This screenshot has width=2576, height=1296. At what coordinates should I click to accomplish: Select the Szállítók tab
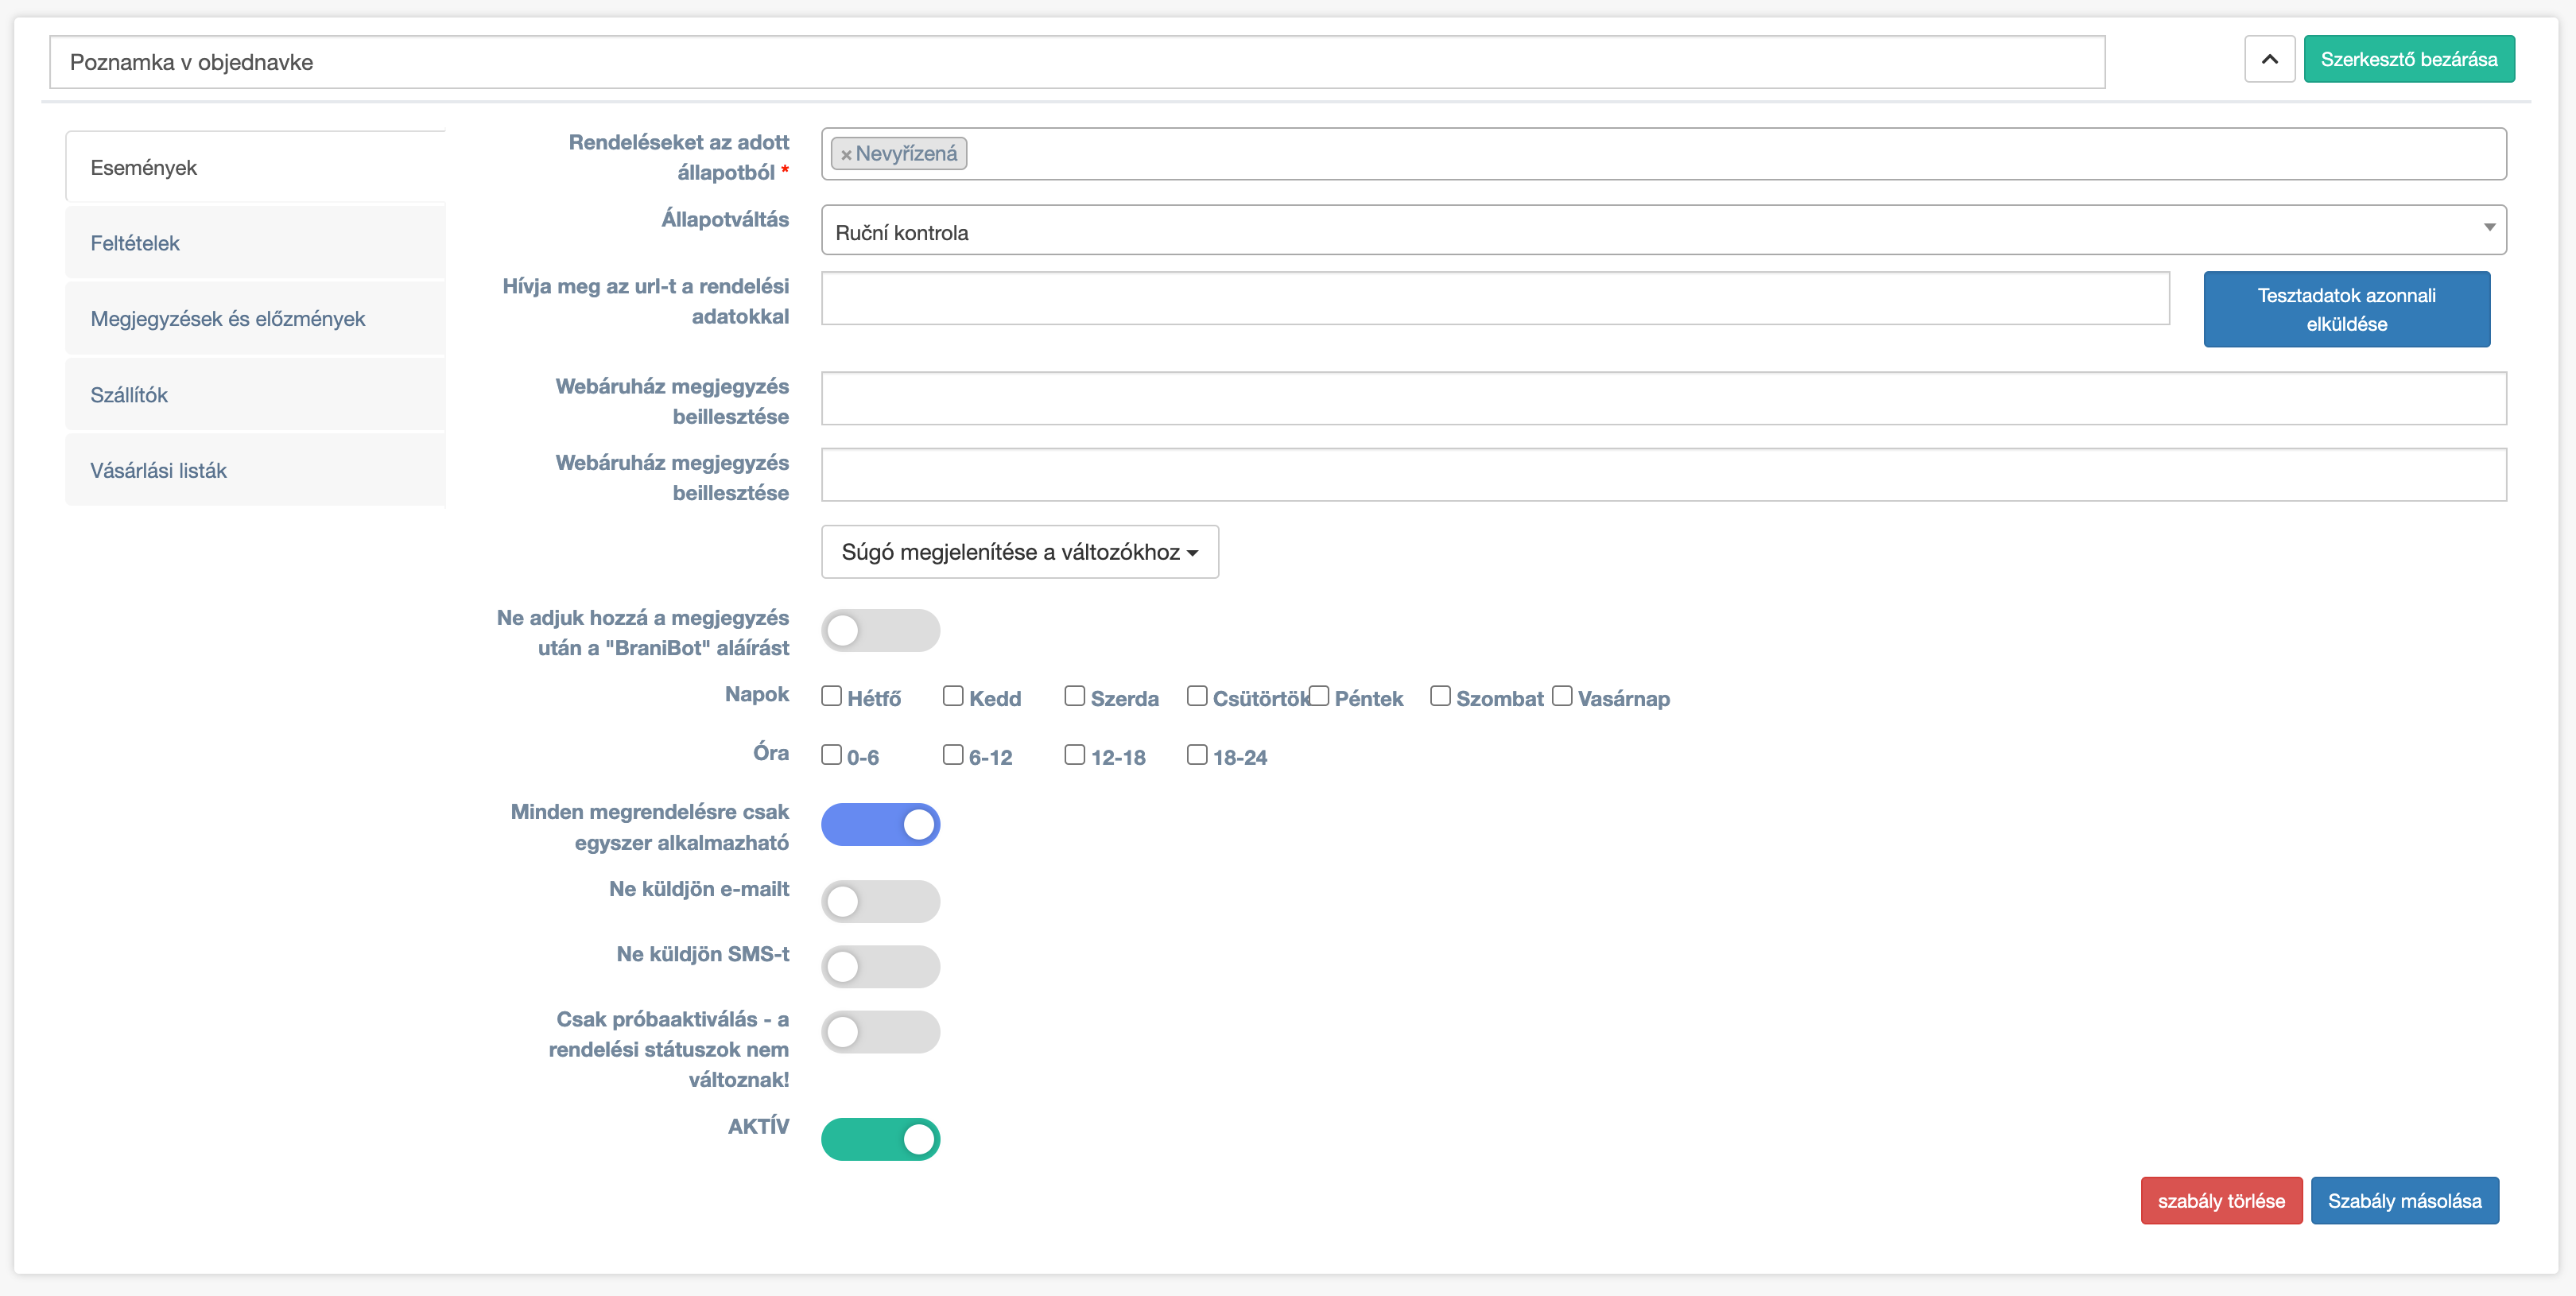256,395
